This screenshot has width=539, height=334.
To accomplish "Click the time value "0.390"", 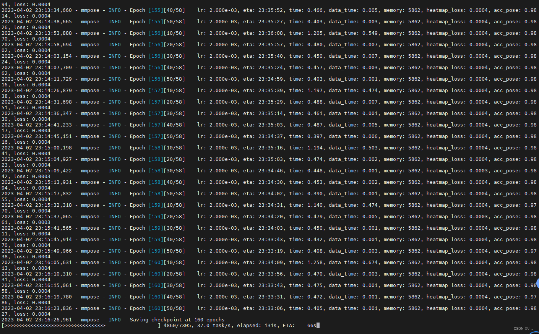I will click(315, 194).
